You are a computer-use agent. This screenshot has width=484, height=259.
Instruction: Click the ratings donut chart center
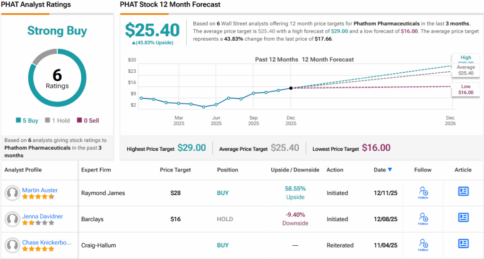pos(57,78)
